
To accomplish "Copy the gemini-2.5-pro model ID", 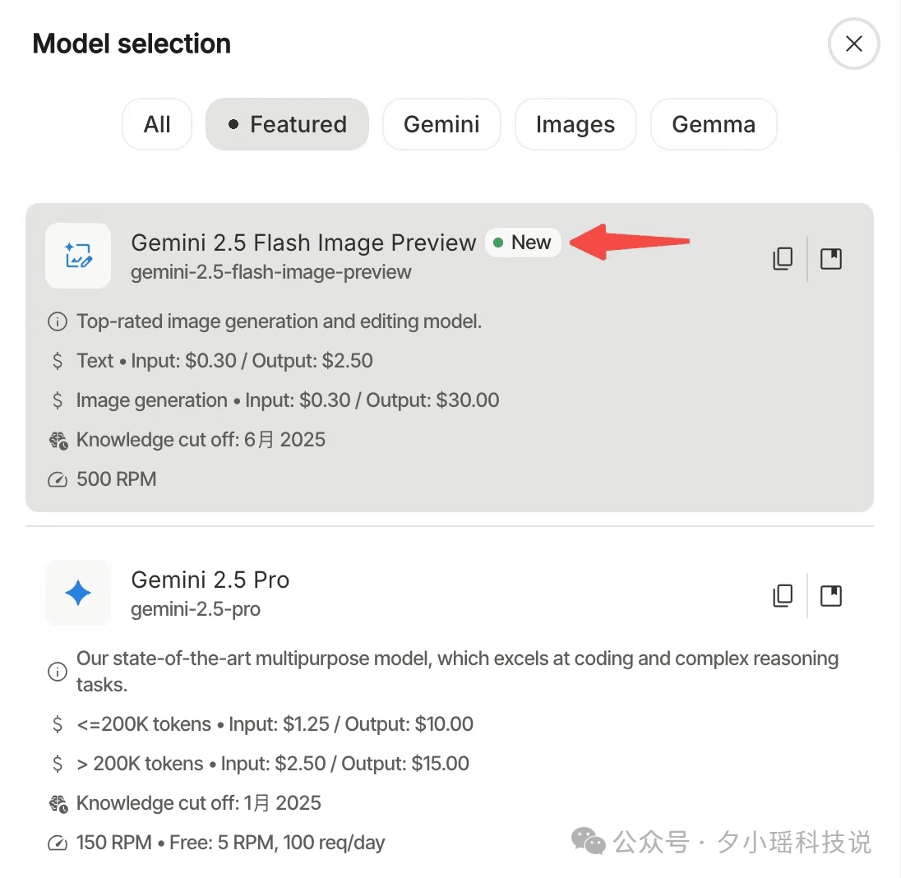I will pos(782,596).
